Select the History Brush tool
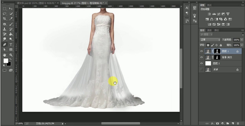 coord(11,29)
